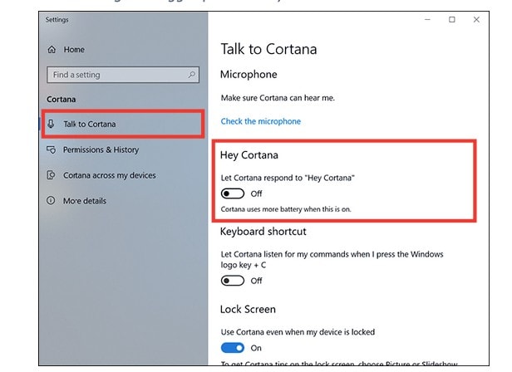Click the Keyboard shortcut section heading
Screen dimensions: 512x372
point(263,232)
